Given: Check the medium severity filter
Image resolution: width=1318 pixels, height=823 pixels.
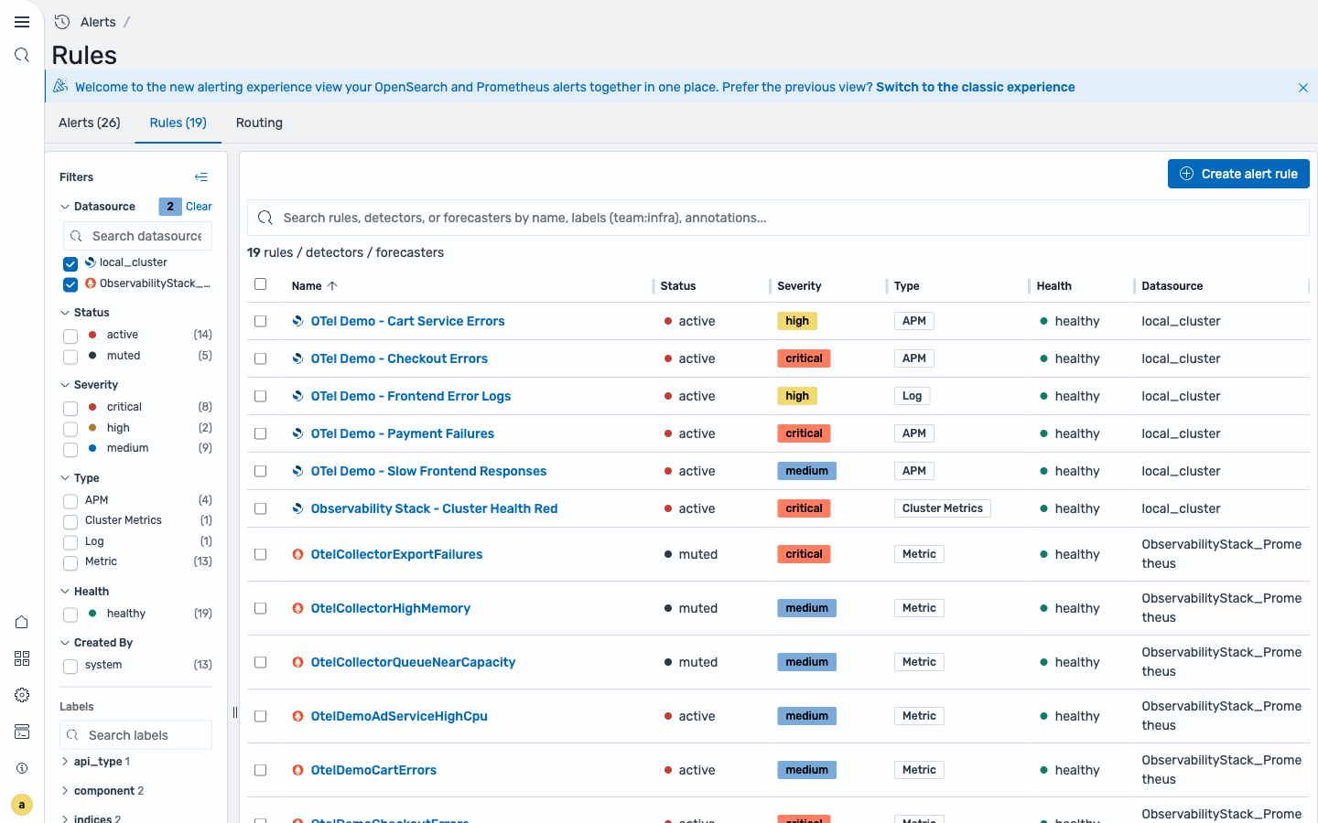Looking at the screenshot, I should 70,449.
